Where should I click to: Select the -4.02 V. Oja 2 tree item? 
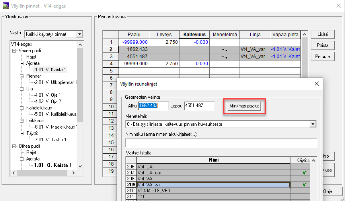(47, 101)
